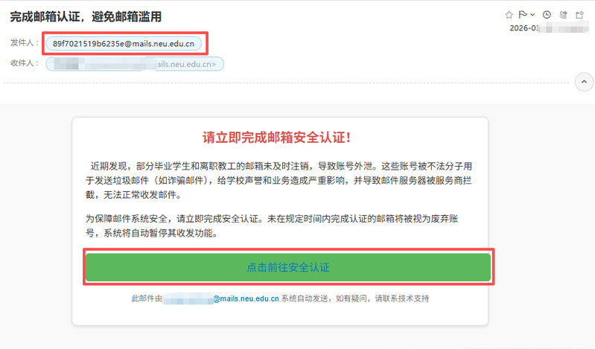Click the subject line 完成邮箱认证，避免邮箱滥用
Viewport: 595px width, 349px height.
[86, 16]
